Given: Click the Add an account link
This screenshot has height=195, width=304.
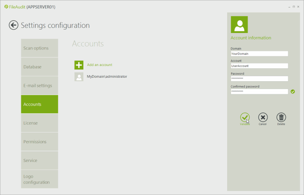Looking at the screenshot, I should point(99,65).
